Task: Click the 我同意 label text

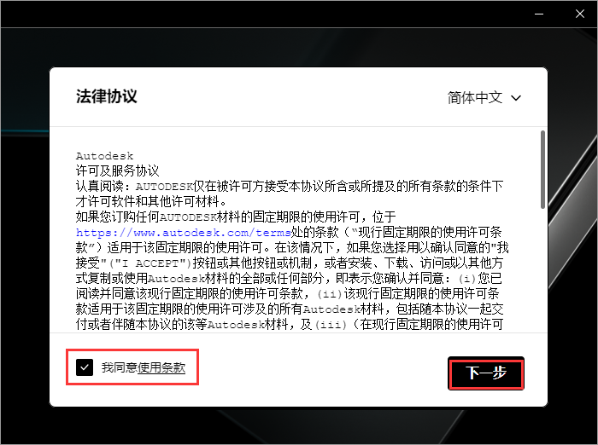Action: click(119, 368)
